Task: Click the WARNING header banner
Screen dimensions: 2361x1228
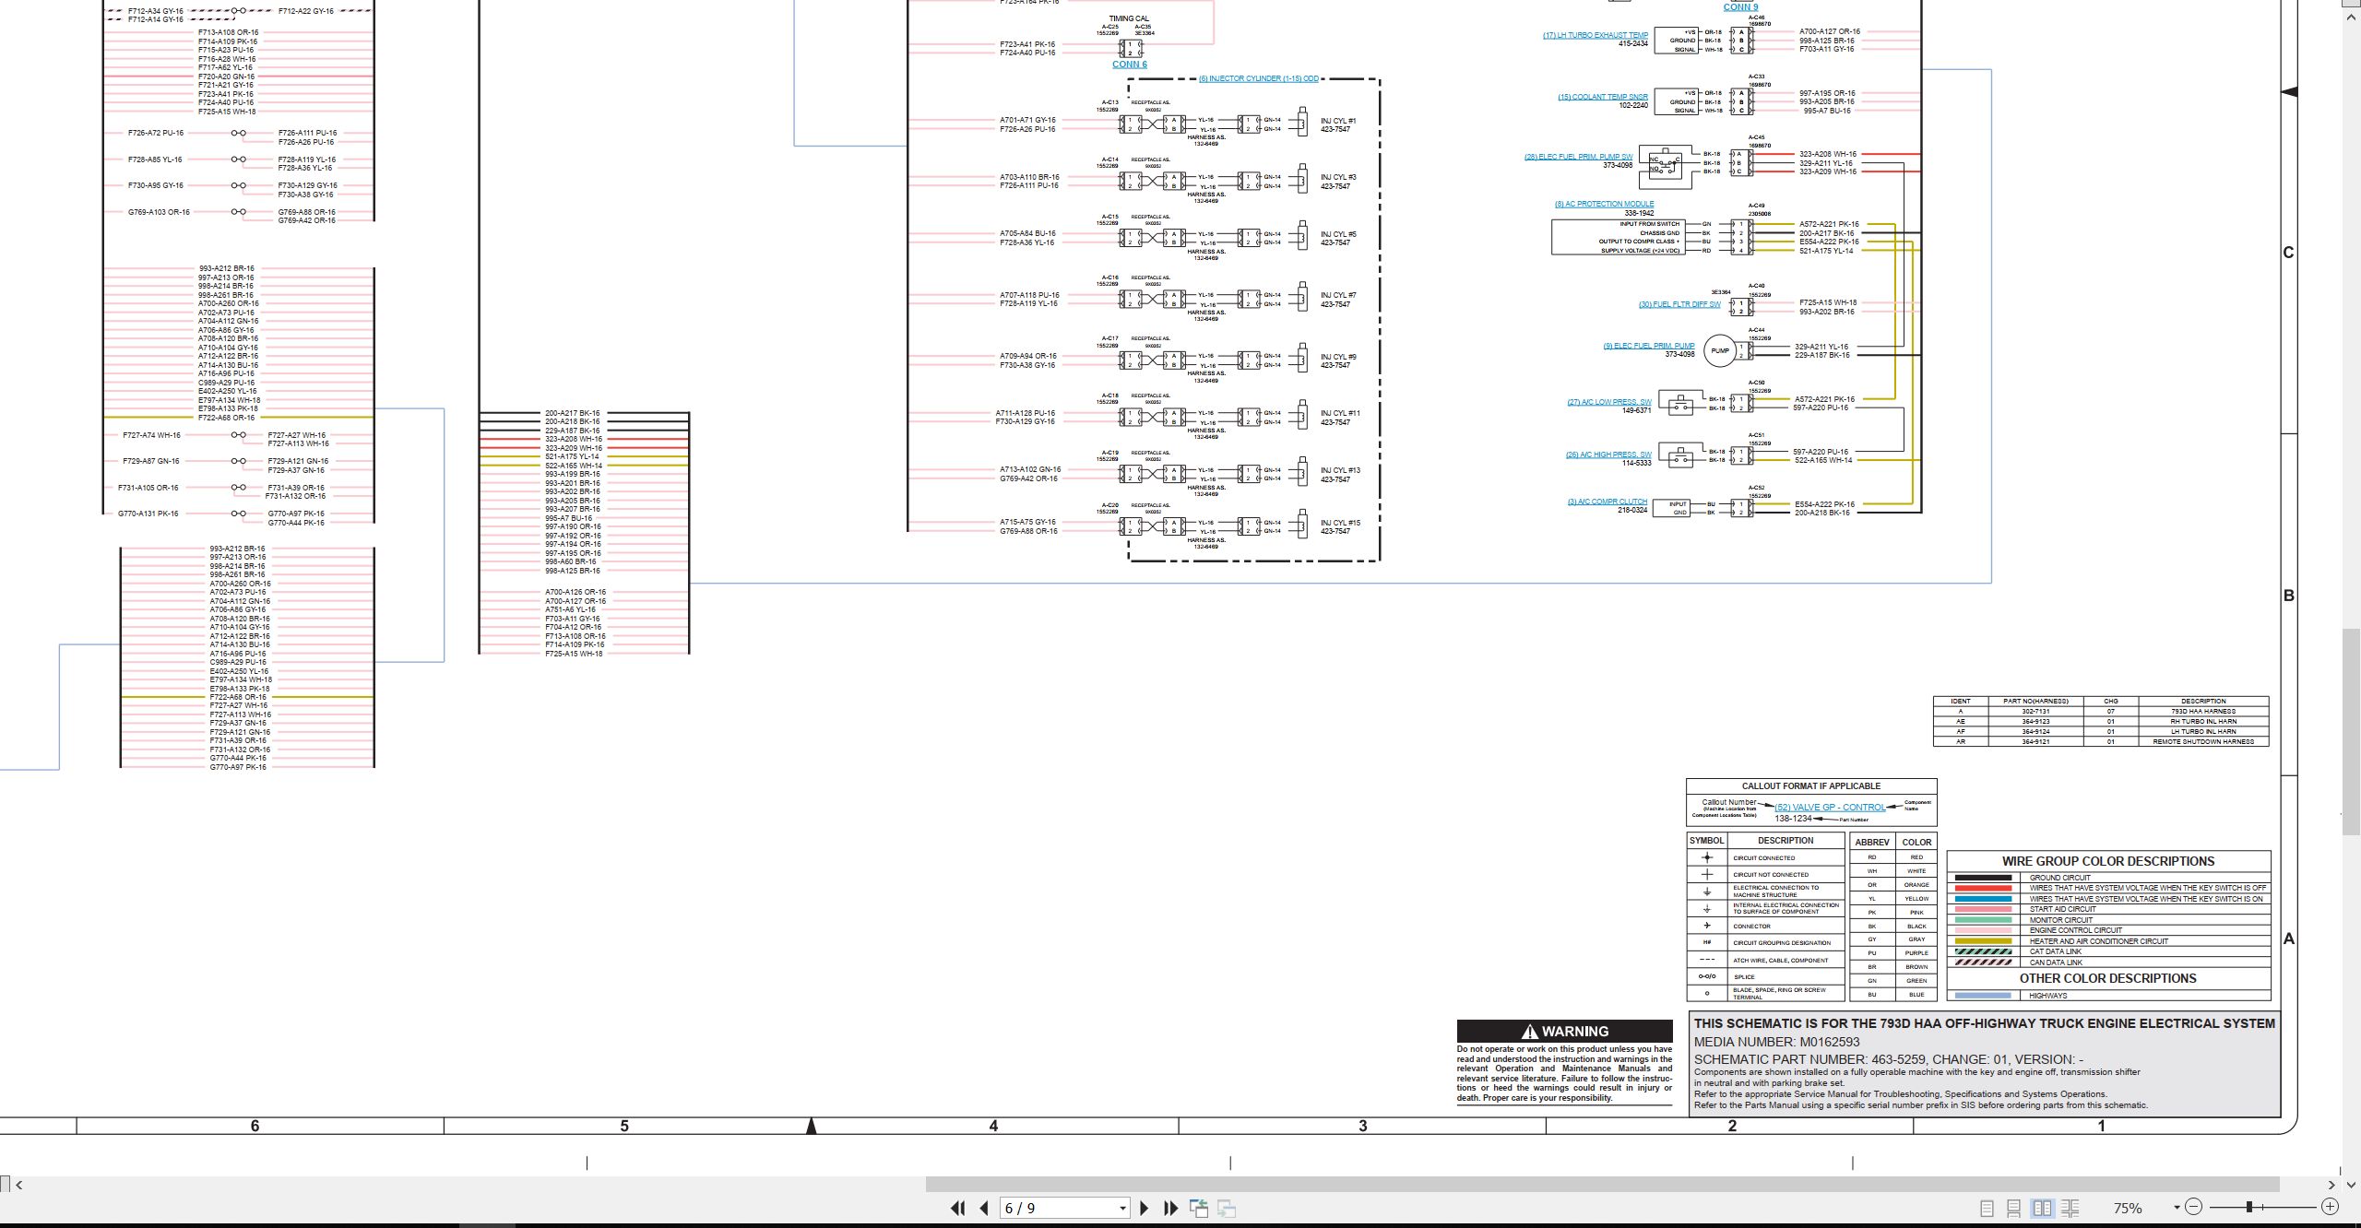Action: [x=1565, y=1032]
